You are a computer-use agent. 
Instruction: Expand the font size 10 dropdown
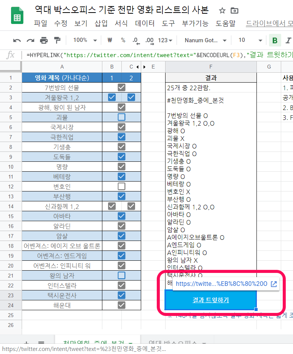[250, 40]
